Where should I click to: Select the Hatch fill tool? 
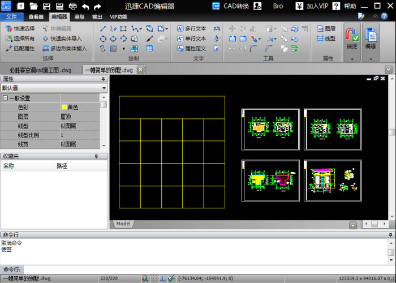[113, 48]
